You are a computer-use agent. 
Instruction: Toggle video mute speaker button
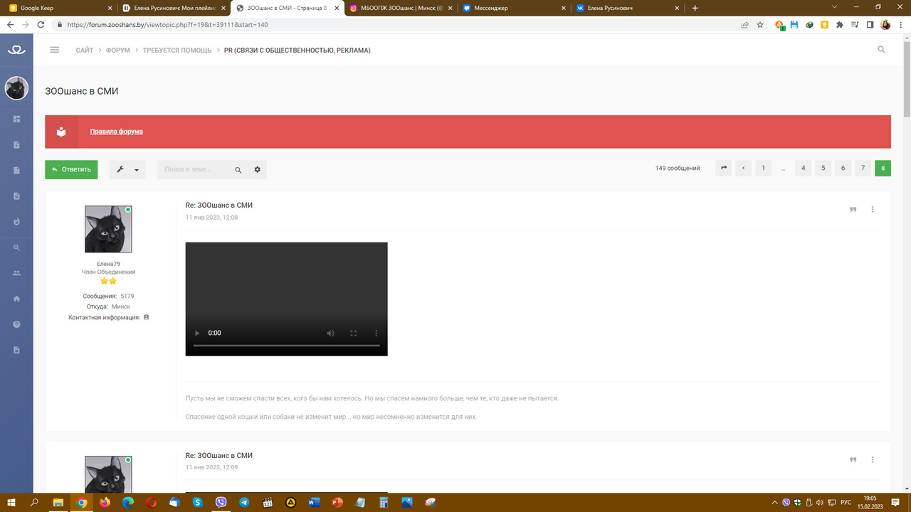pos(330,333)
